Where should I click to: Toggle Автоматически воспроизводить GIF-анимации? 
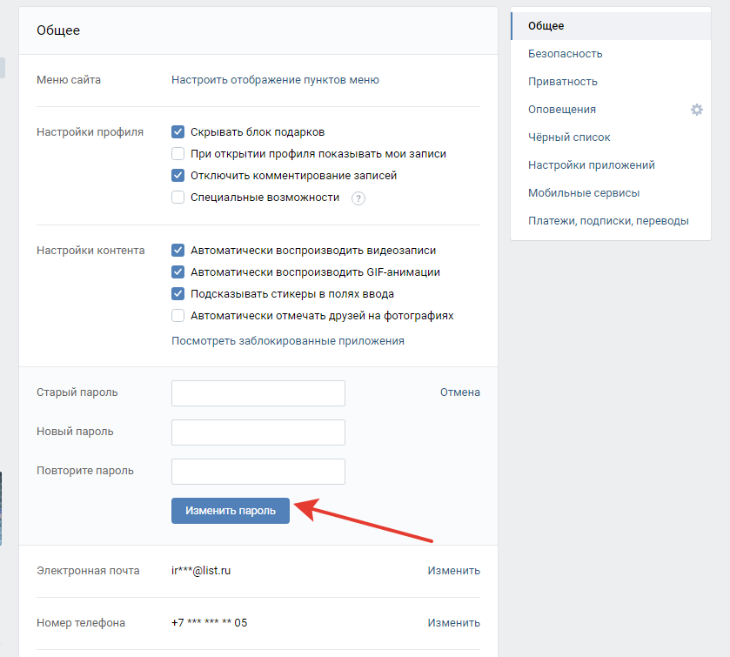pos(177,272)
